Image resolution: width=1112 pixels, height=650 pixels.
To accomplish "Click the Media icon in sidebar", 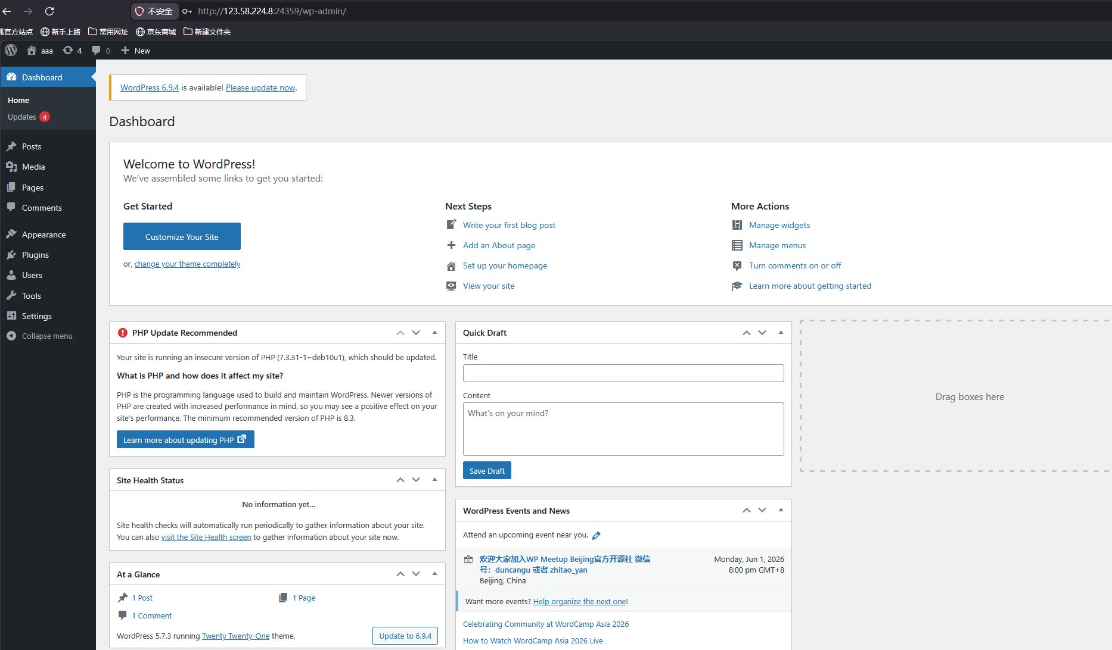I will coord(11,167).
